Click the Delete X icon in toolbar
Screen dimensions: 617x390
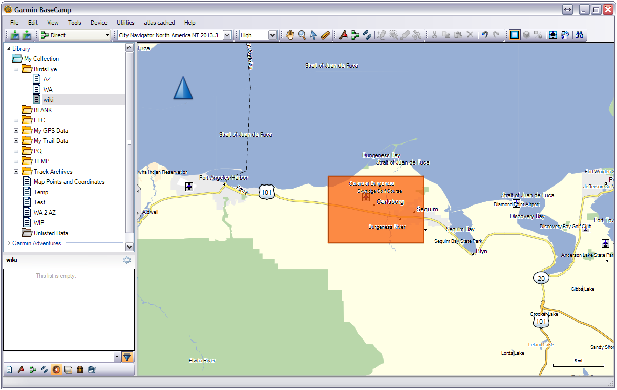click(x=470, y=35)
